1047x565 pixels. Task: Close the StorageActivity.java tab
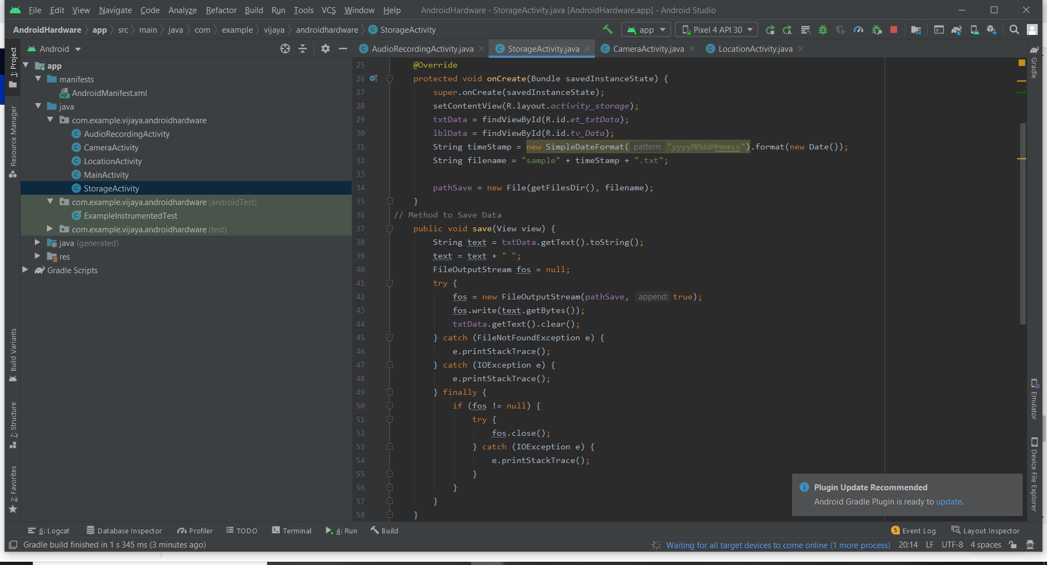click(x=587, y=49)
